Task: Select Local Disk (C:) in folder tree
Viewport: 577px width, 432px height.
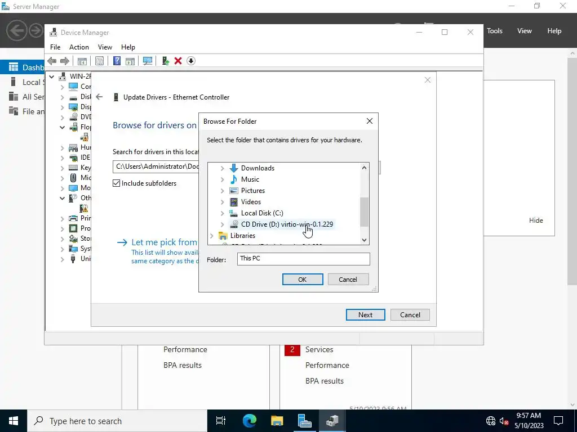Action: (x=262, y=213)
